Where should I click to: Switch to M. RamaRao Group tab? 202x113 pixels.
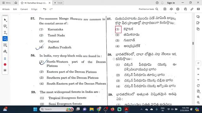[x=35, y=3]
